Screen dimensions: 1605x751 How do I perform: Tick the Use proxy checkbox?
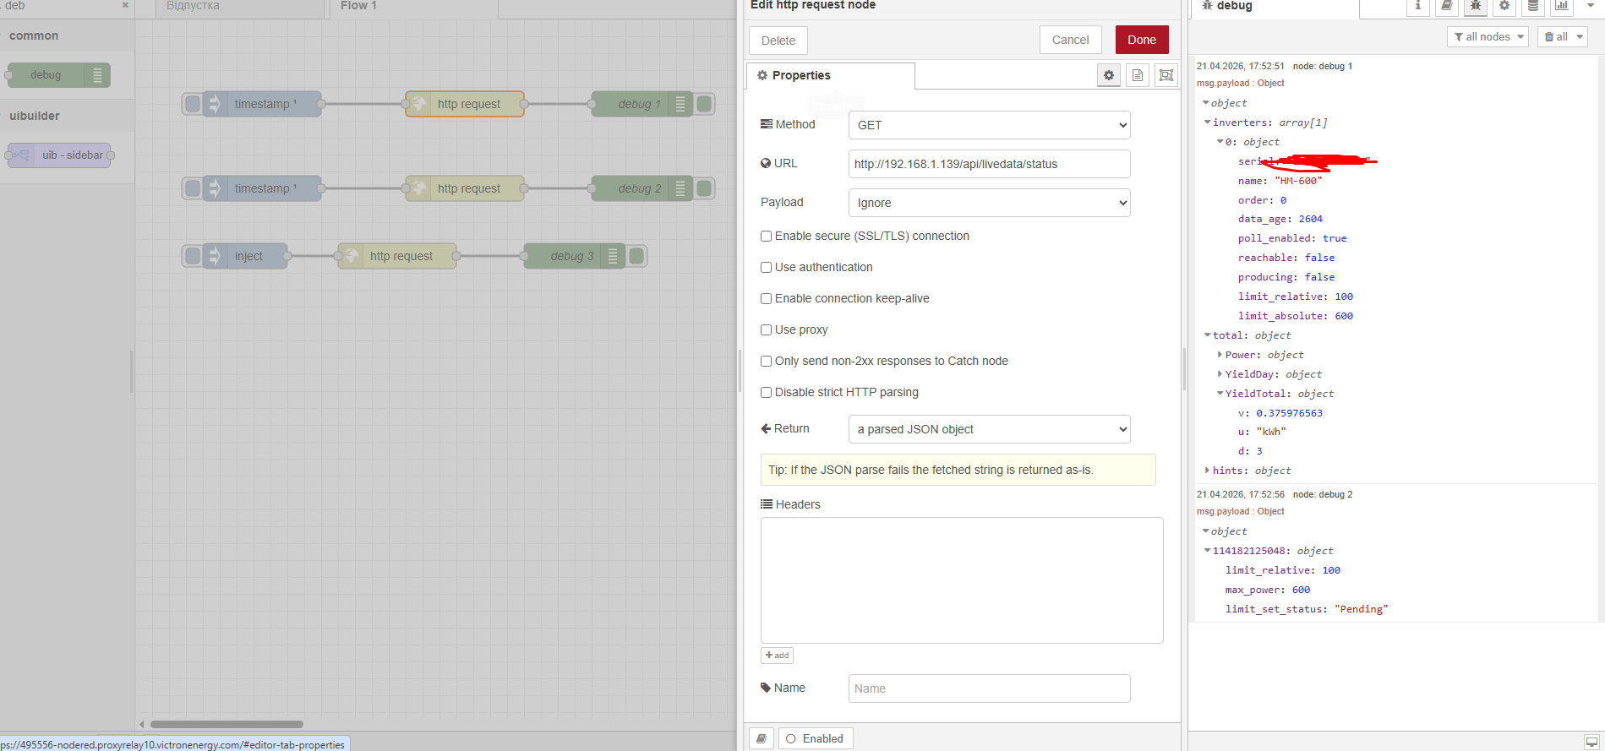tap(766, 330)
